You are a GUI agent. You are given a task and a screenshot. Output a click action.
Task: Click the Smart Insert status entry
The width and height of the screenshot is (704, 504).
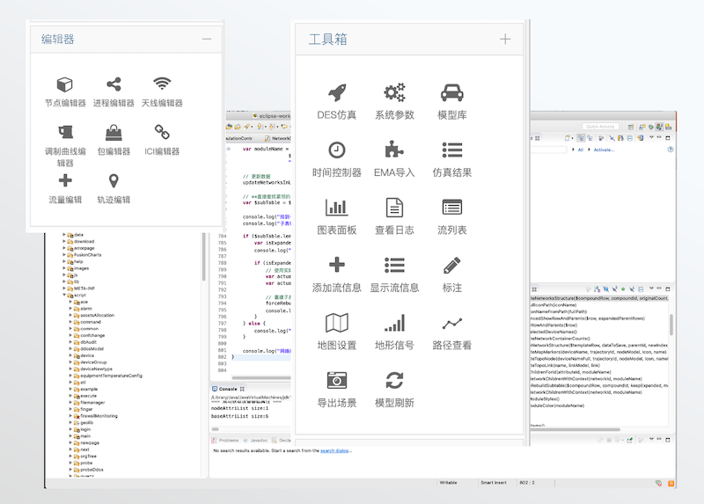click(494, 483)
